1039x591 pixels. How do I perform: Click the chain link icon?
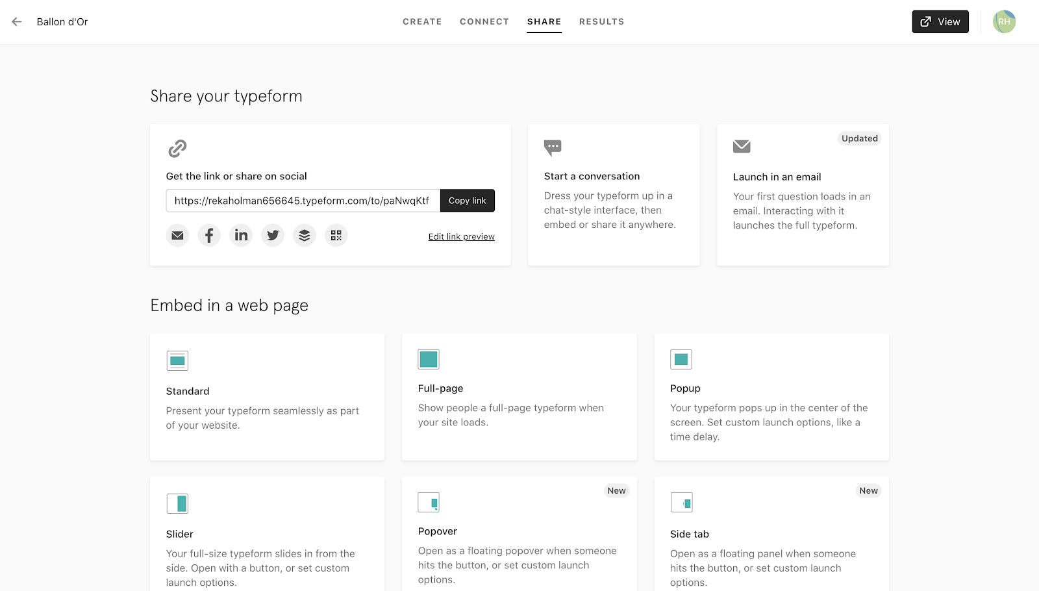[177, 149]
